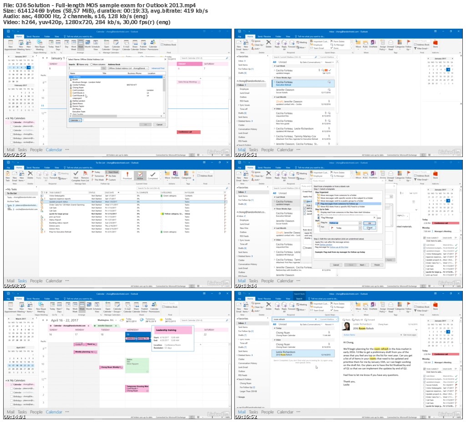
Task: Open Calendar icon in the 00:02:55 frame
Action: [106, 45]
